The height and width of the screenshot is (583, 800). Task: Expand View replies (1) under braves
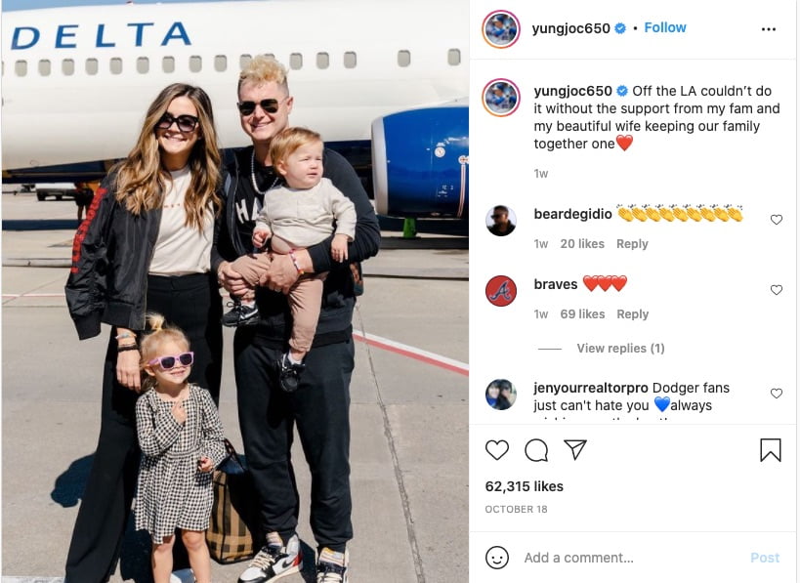620,349
